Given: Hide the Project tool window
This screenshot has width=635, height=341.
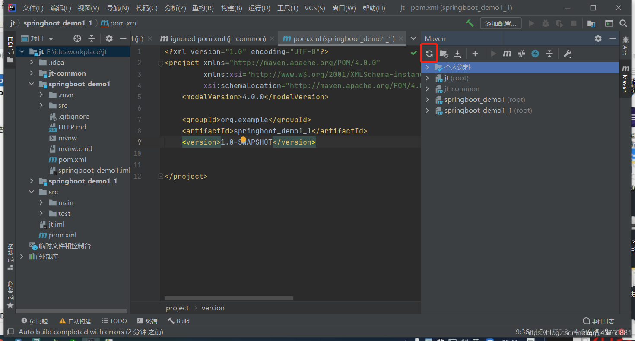Looking at the screenshot, I should pos(123,38).
